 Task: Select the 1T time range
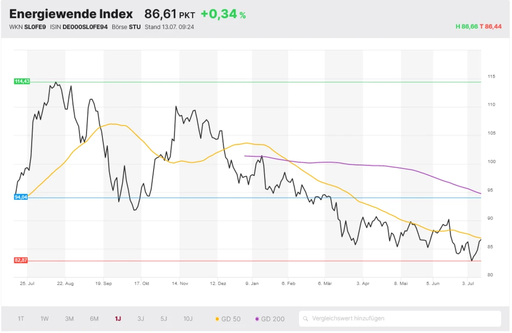pos(21,319)
